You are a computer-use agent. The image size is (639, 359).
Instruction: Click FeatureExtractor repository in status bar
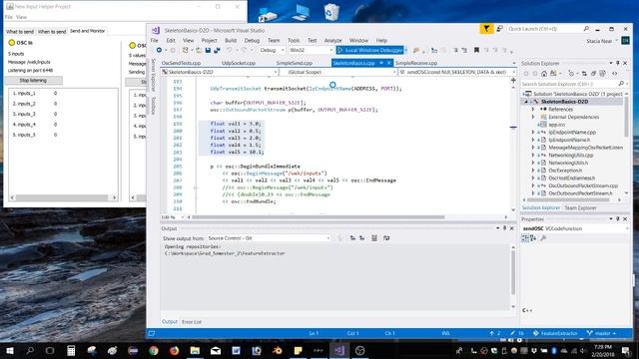point(555,333)
